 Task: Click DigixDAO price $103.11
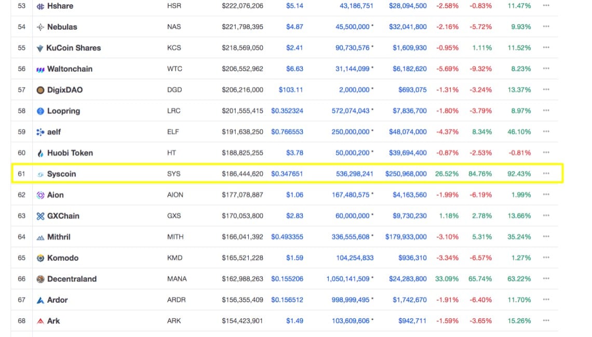(291, 90)
